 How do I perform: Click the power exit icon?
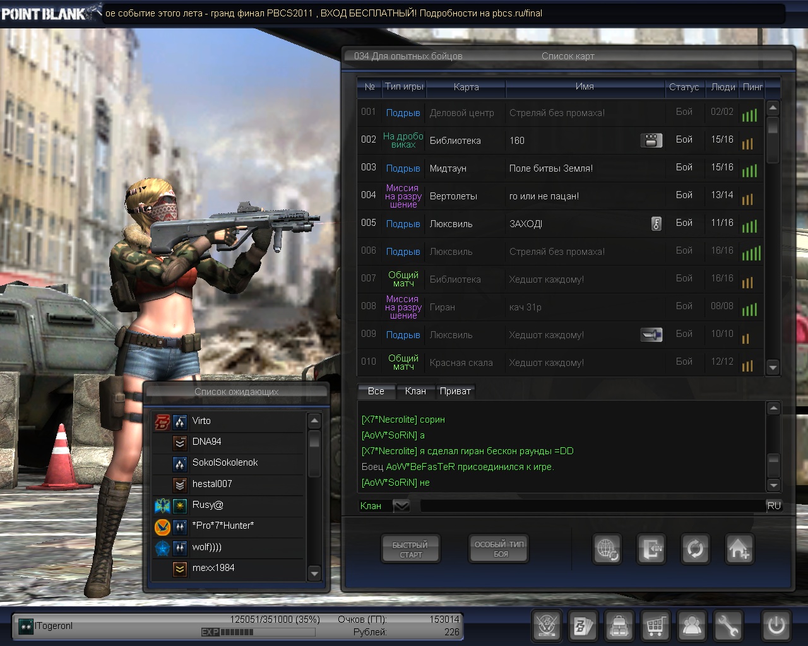(776, 626)
